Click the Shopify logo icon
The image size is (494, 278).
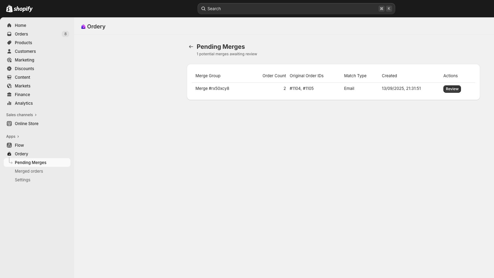[x=9, y=9]
